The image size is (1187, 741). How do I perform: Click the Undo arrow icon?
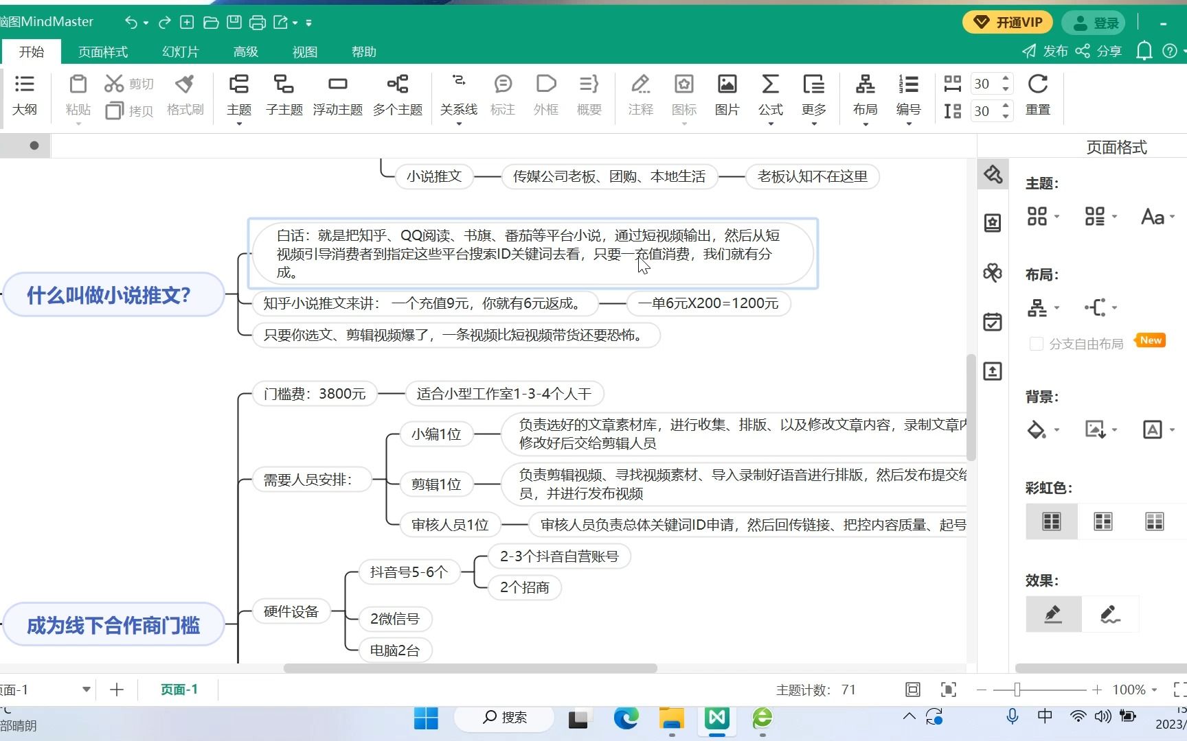[x=131, y=23]
